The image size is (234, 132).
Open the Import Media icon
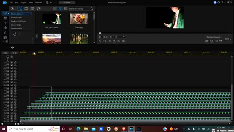pyautogui.click(x=12, y=8)
